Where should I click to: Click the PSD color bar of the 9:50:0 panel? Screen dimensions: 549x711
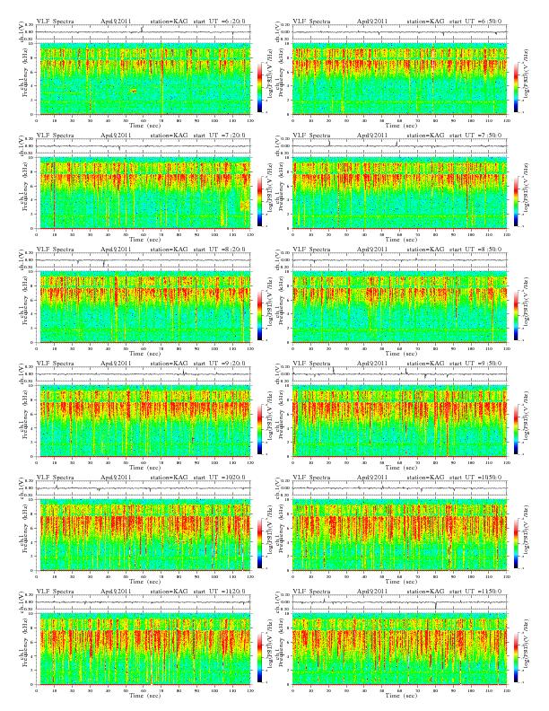517,429
